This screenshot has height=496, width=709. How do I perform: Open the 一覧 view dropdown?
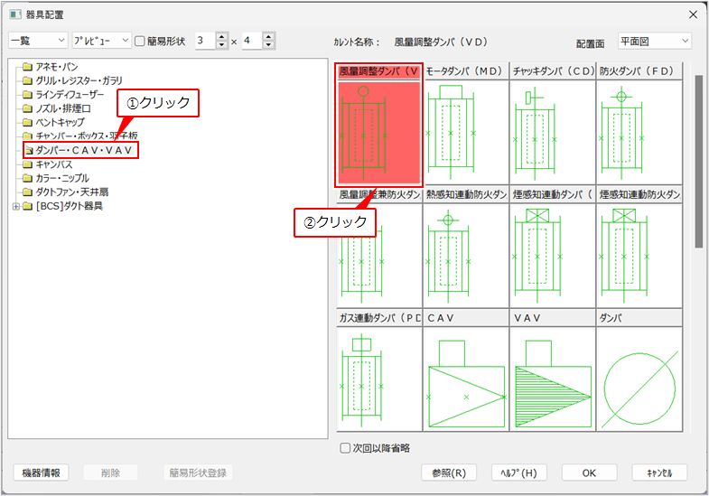pyautogui.click(x=37, y=41)
